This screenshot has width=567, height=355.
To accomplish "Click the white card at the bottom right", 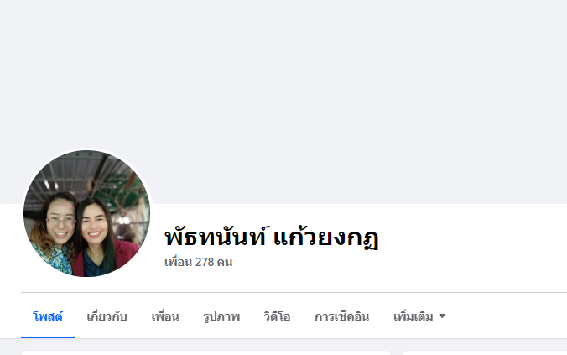I will (485, 352).
